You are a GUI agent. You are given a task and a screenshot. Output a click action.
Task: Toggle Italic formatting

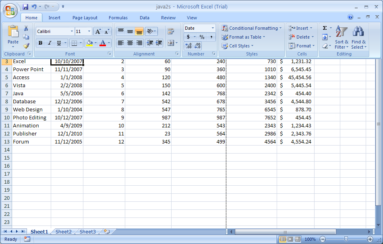[50, 43]
